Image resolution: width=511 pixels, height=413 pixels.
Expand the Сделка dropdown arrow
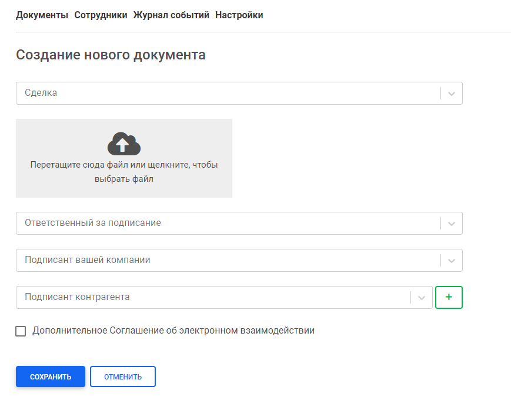tap(452, 94)
